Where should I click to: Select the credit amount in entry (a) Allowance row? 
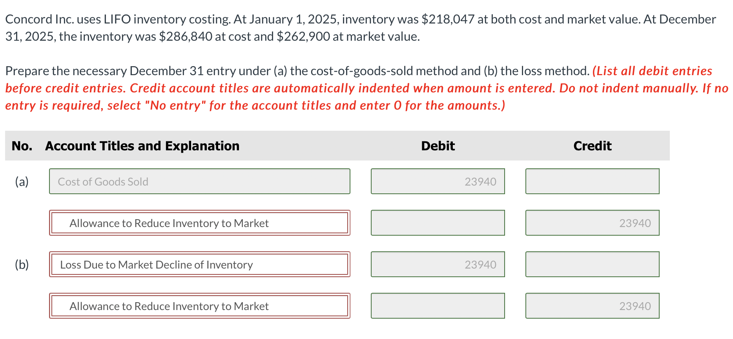(x=592, y=223)
